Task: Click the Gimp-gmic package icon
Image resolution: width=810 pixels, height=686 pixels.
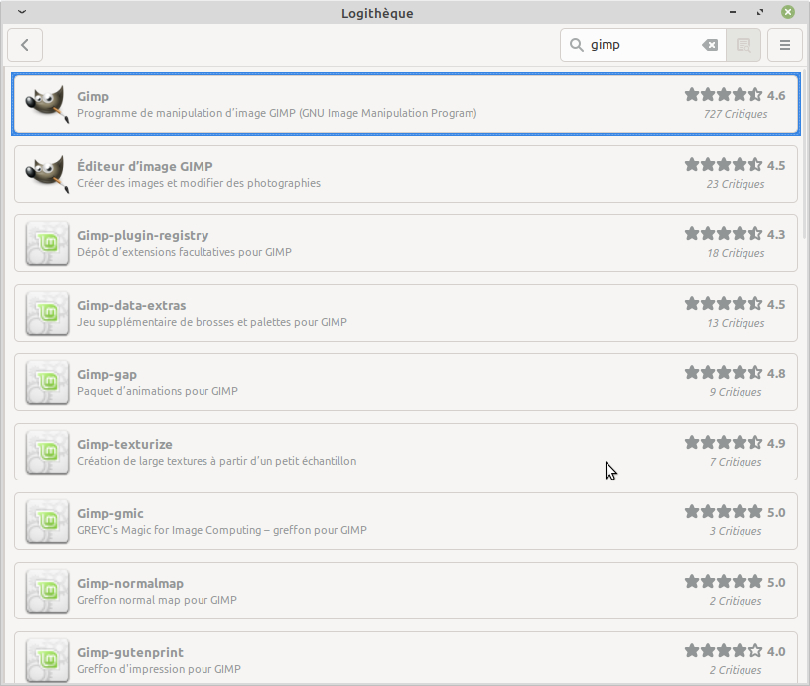Action: click(x=48, y=521)
